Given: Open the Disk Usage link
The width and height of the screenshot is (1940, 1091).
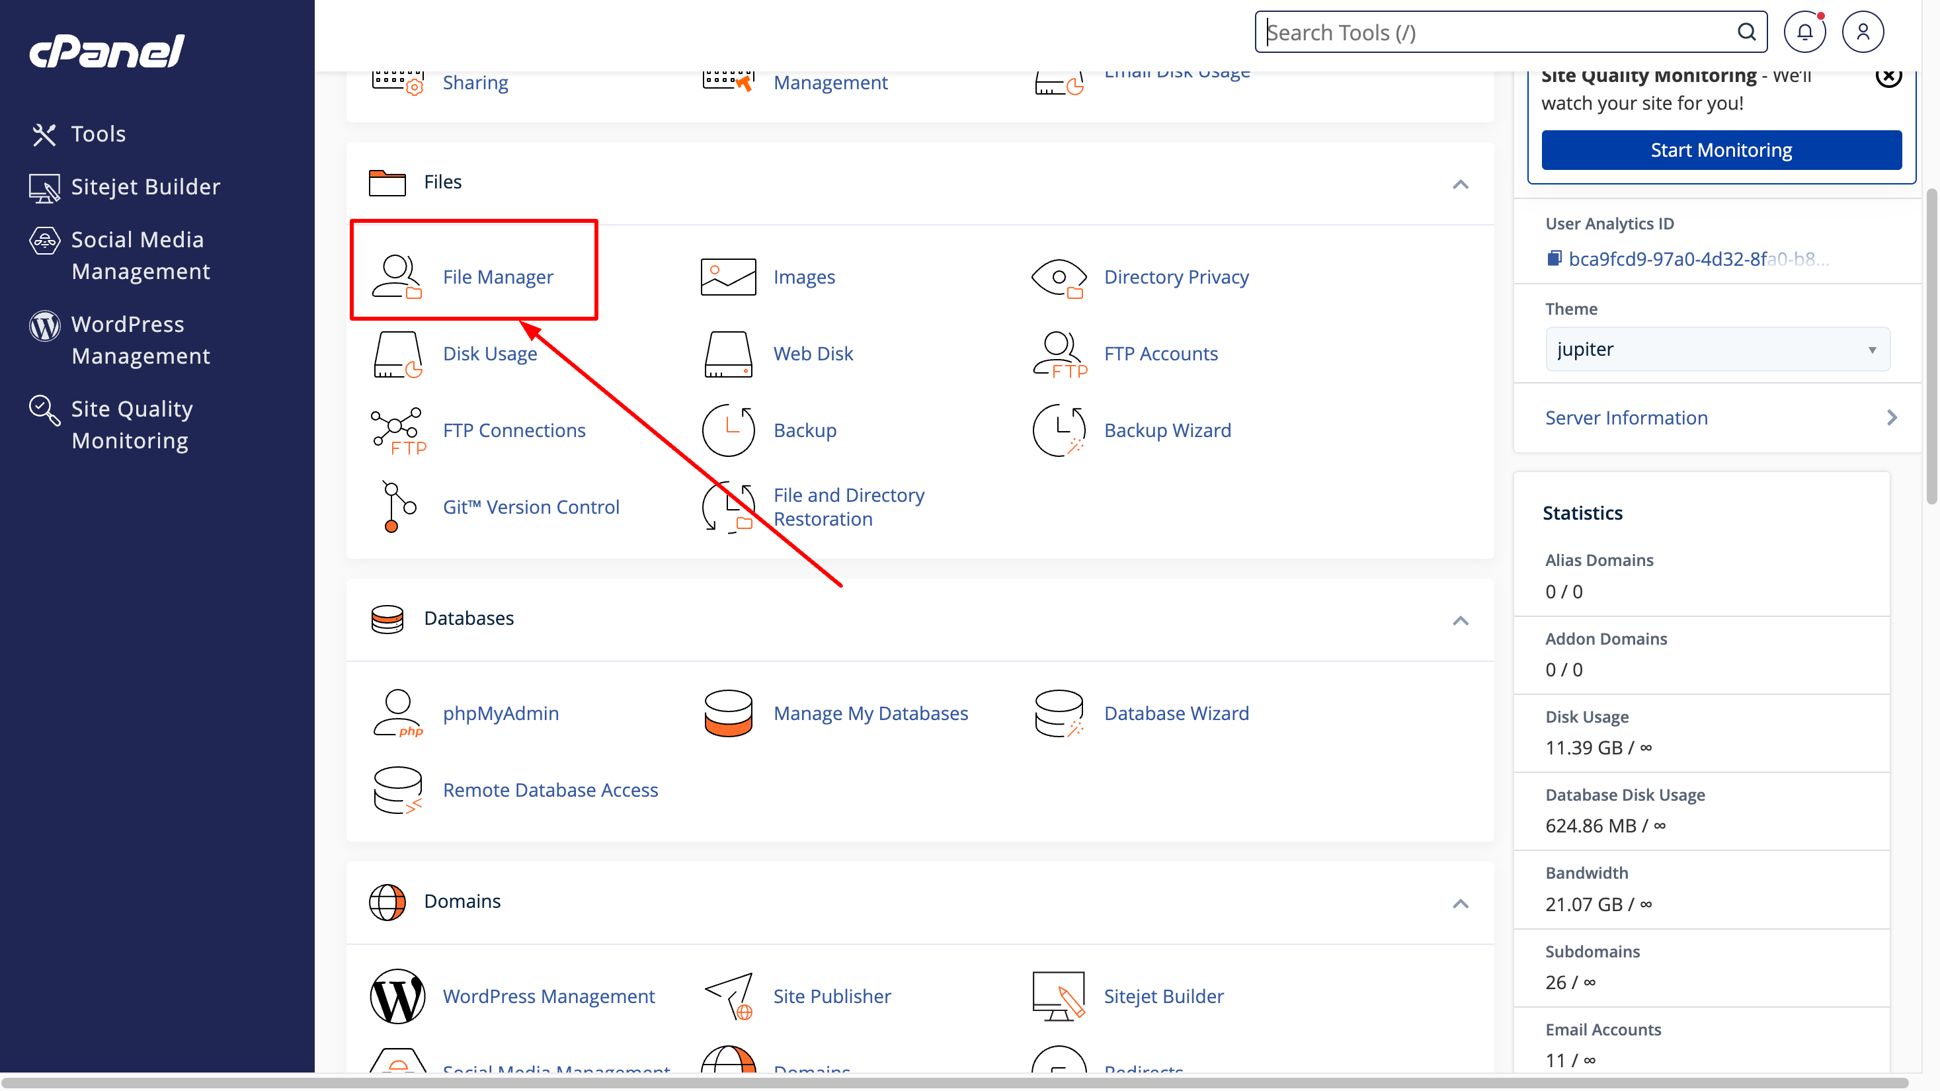Looking at the screenshot, I should pyautogui.click(x=490, y=354).
